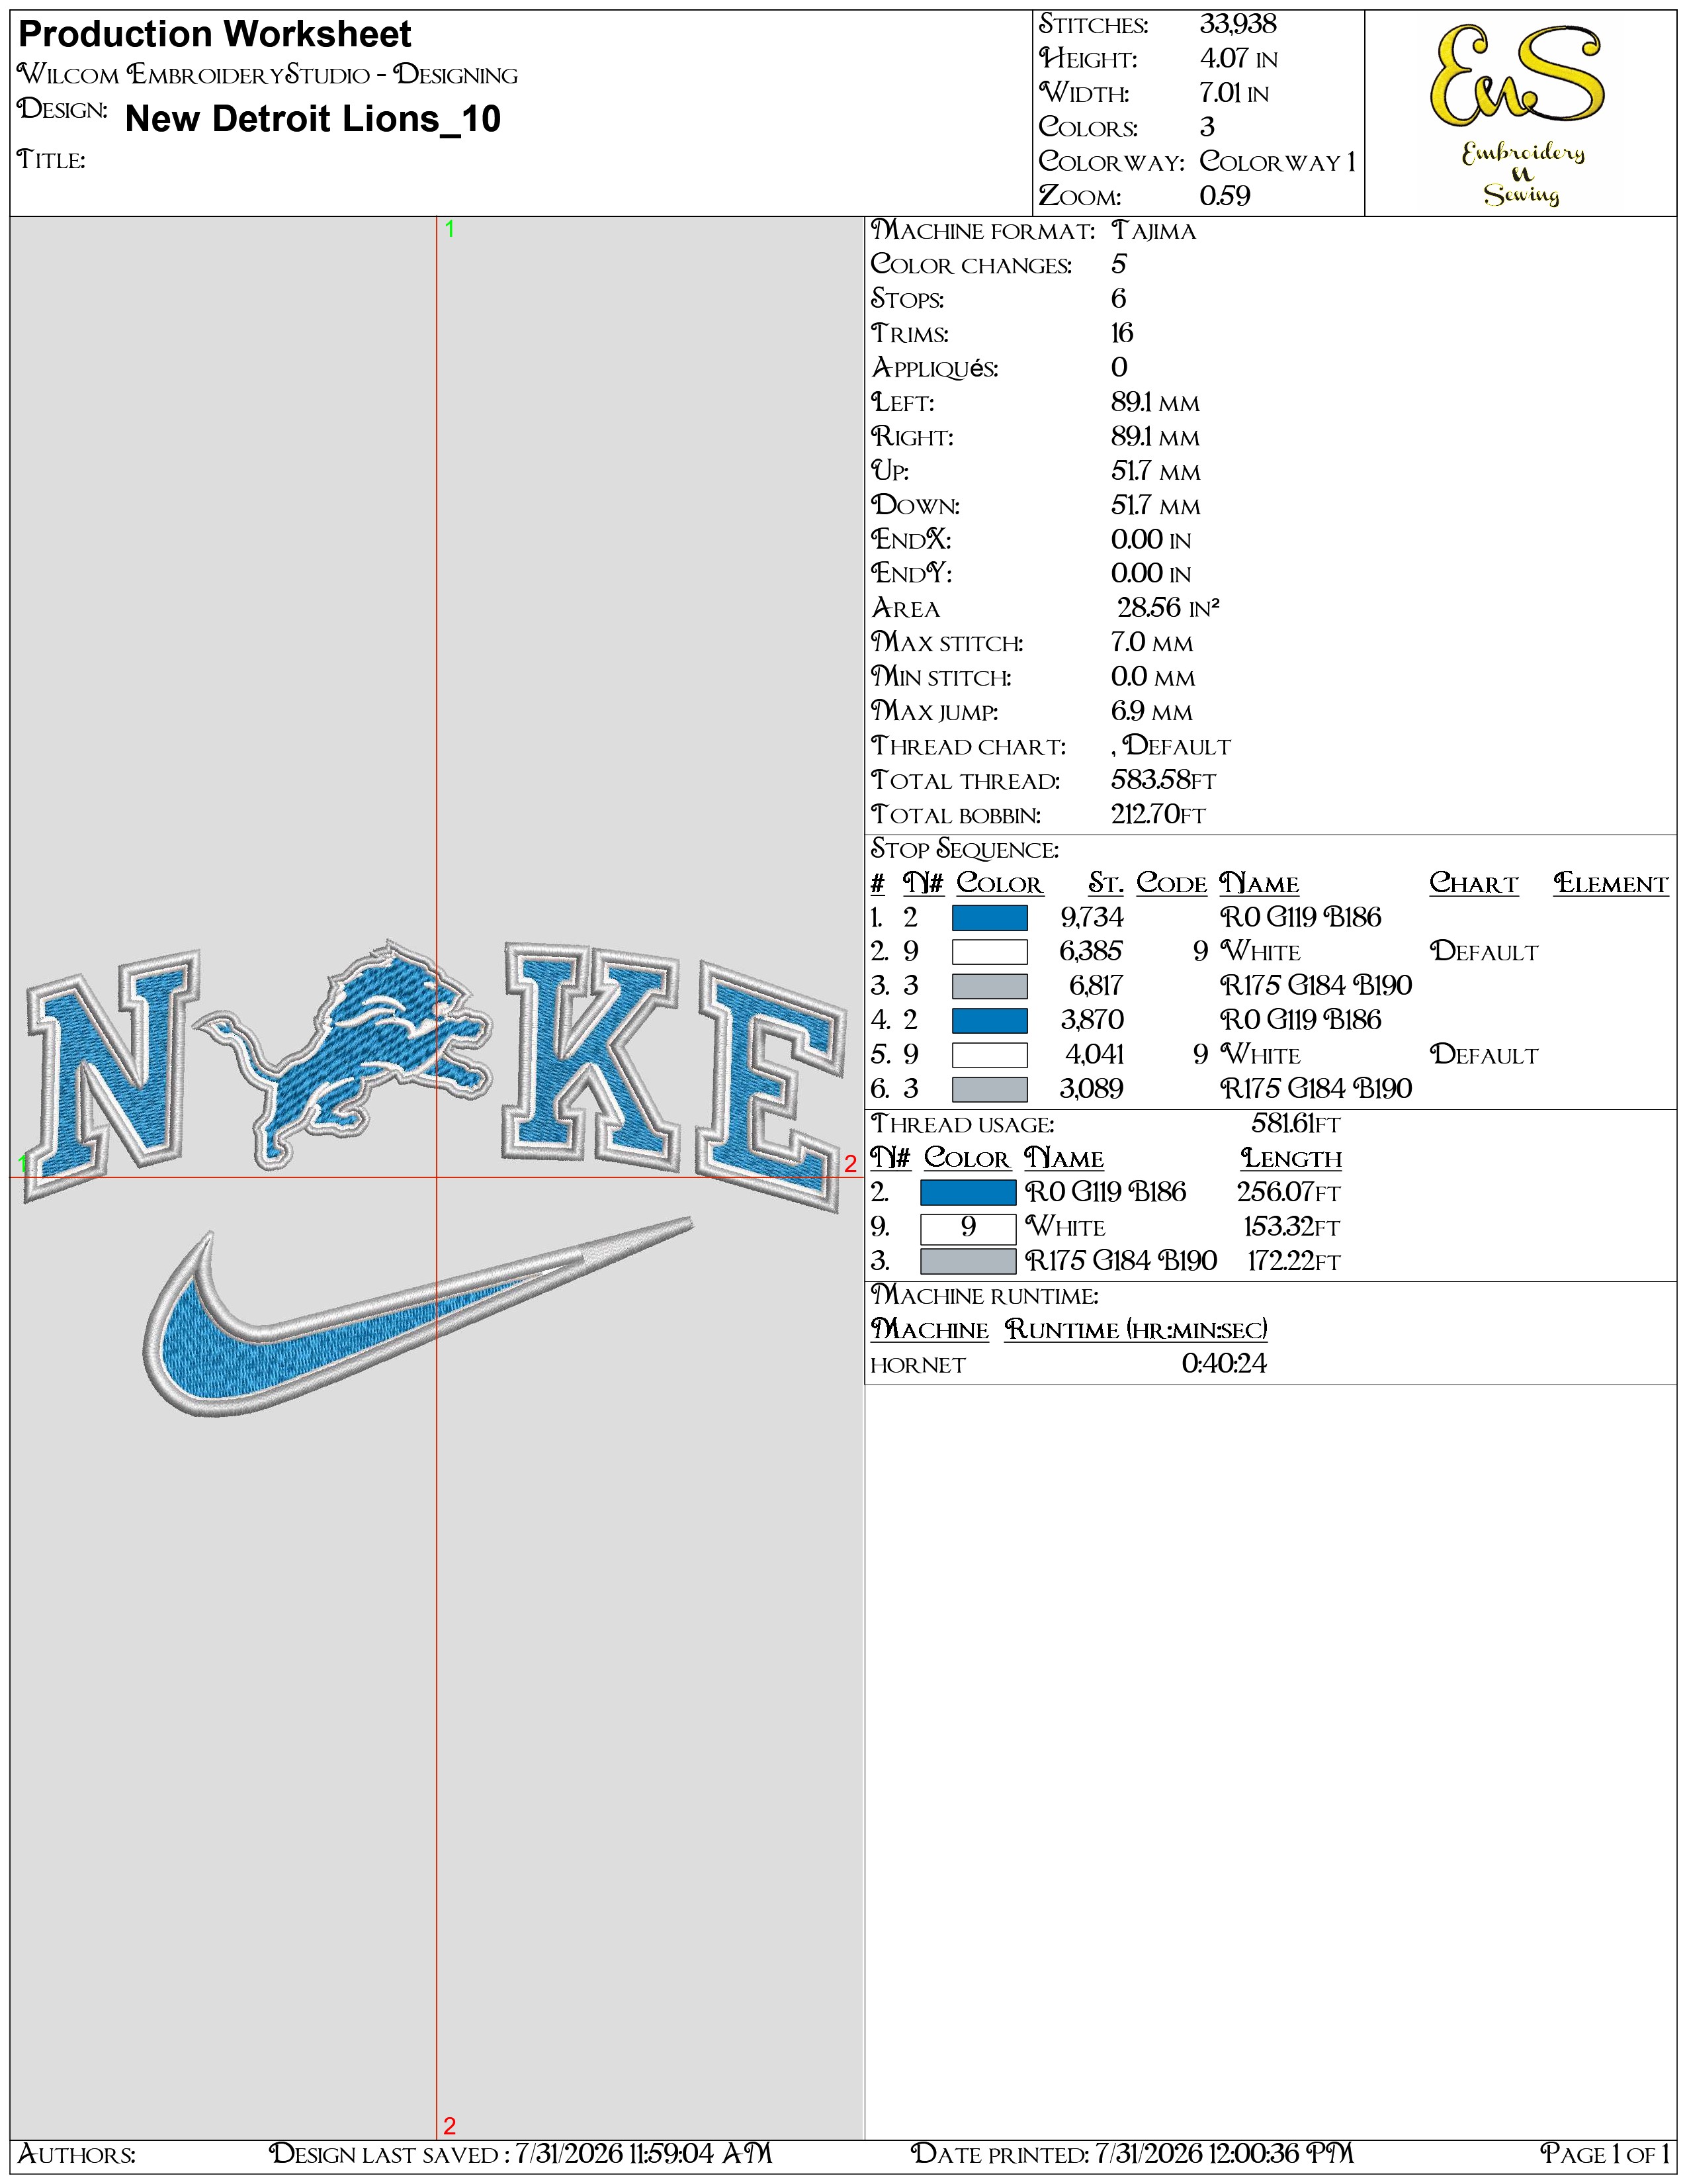Click the gray swatch in stop sequence row 3
The image size is (1687, 2184).
[x=990, y=986]
